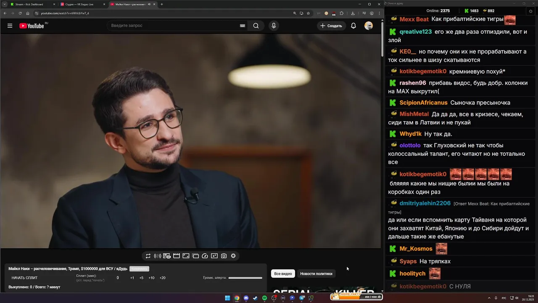Go to the YouTube home logo
This screenshot has width=538, height=303.
(32, 26)
